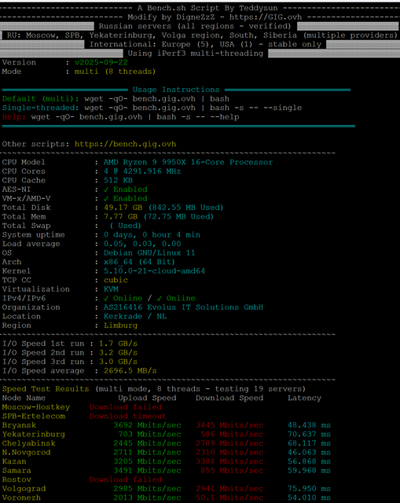
Task: Click the AES-NI Enabled status
Action: (x=126, y=189)
